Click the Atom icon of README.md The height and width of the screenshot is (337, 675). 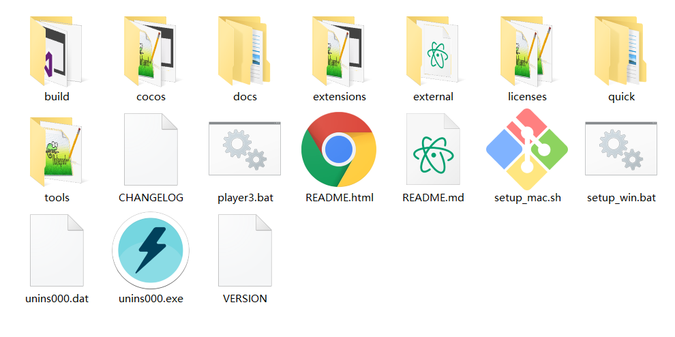(433, 149)
